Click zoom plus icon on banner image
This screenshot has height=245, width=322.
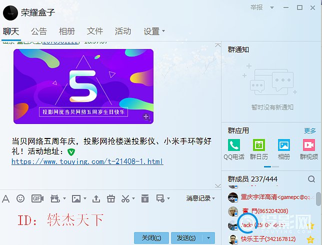(x=146, y=117)
